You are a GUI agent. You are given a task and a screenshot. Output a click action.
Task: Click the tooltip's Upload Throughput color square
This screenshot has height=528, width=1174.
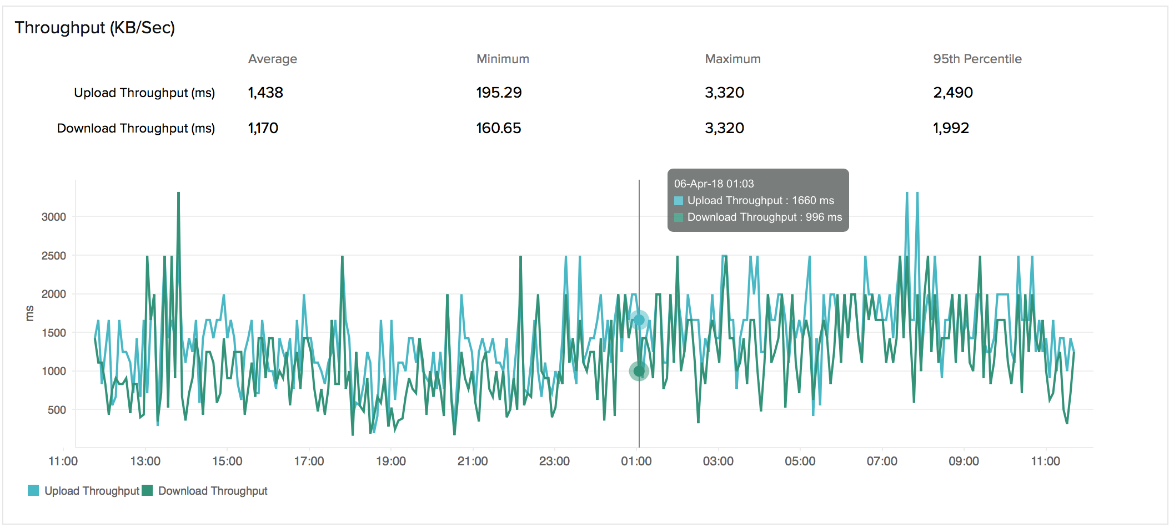679,201
